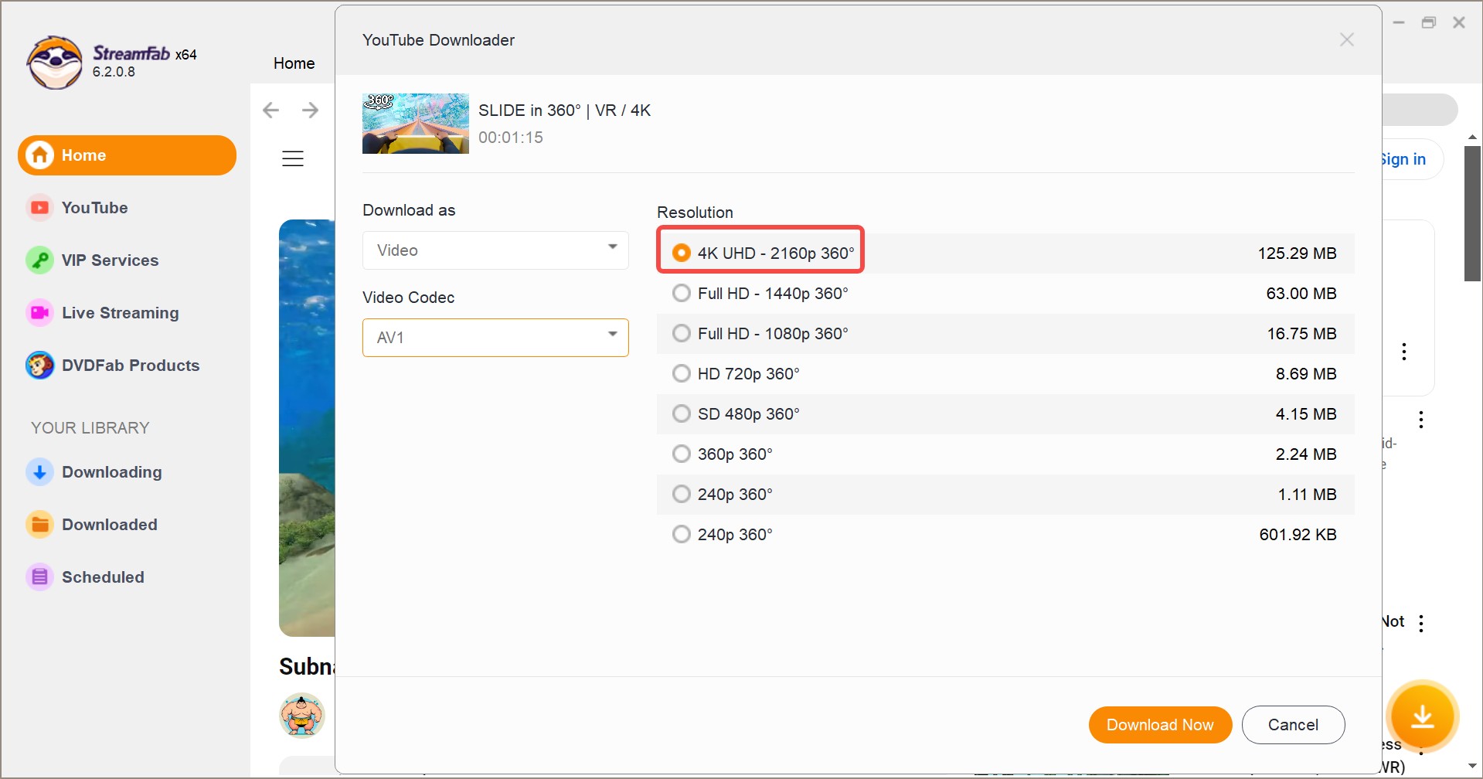Open the Downloaded folder icon
Viewport: 1483px width, 779px height.
pyautogui.click(x=39, y=525)
